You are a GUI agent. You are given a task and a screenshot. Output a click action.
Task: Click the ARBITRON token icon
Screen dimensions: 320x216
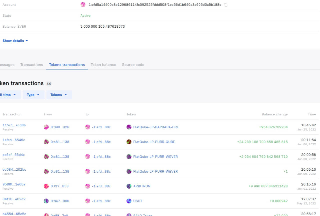pos(129,186)
